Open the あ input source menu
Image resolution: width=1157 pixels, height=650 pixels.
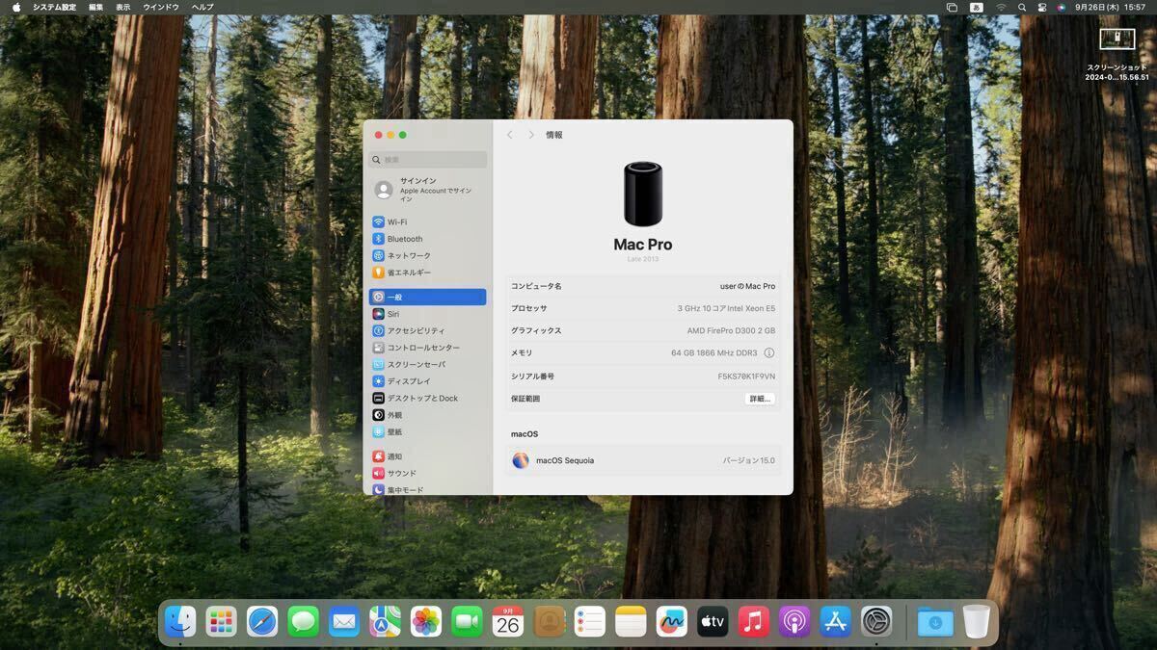(x=975, y=7)
